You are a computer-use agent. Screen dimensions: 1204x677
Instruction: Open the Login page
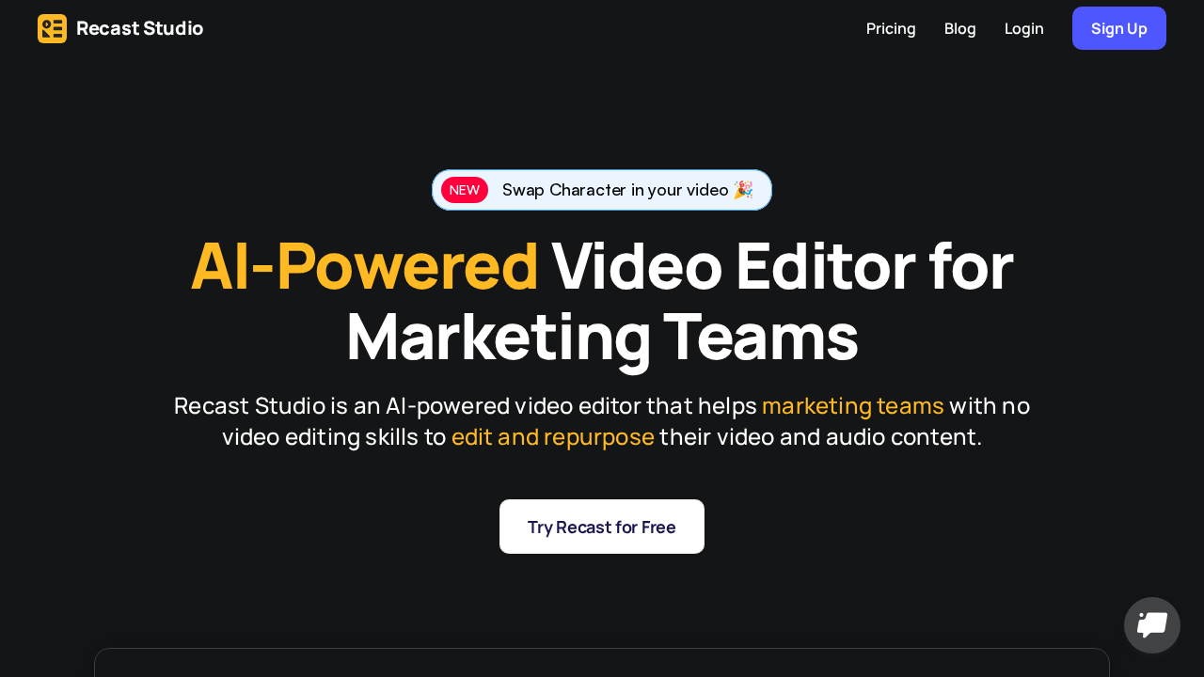pos(1023,28)
